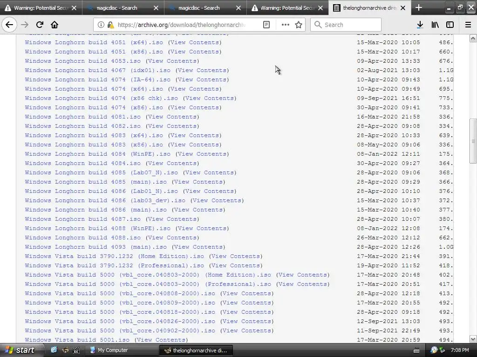Click the forward navigation arrow
This screenshot has width=477, height=357.
pos(25,25)
